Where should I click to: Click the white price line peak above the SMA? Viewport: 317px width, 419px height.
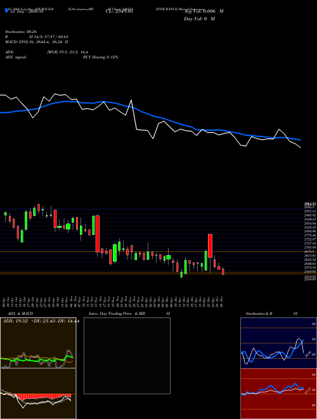131,101
